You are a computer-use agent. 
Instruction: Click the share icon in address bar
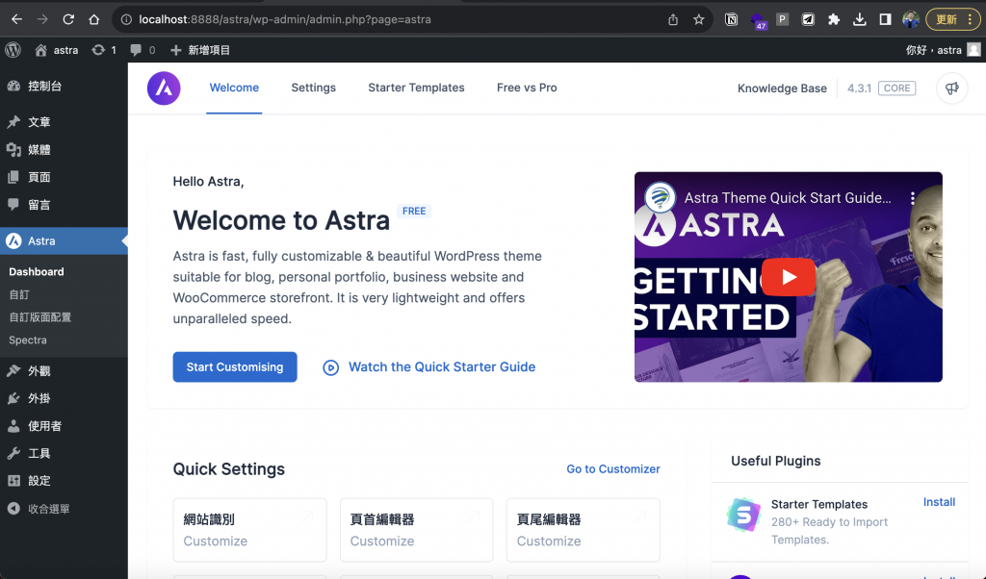[673, 19]
